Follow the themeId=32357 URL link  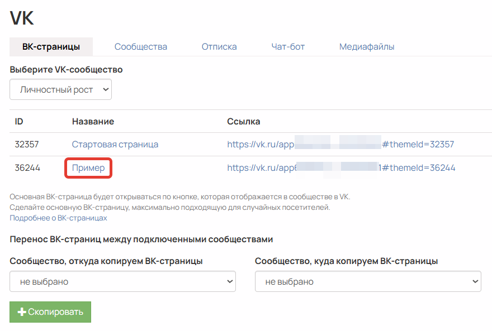tap(340, 145)
